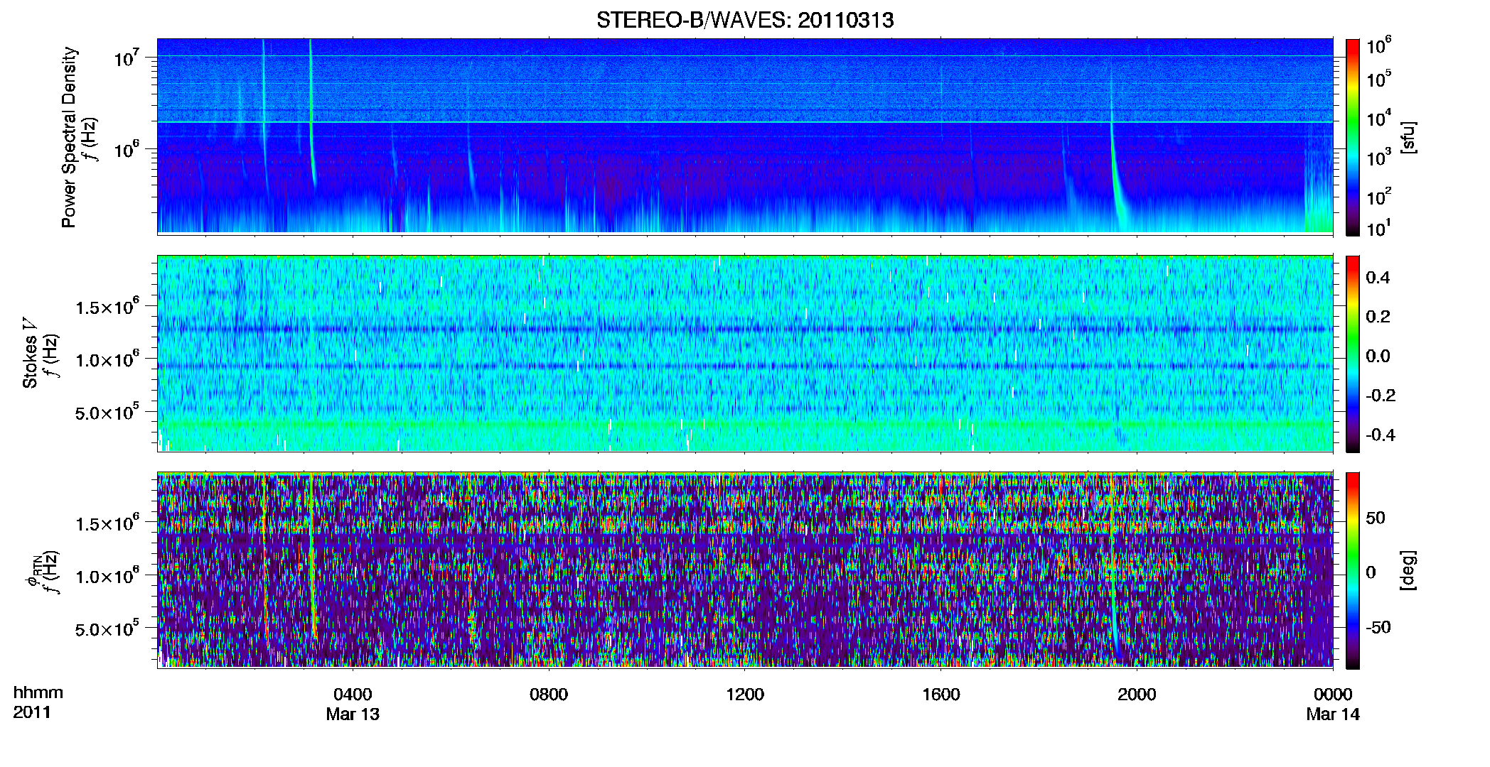Click the 1600 time axis label
Image resolution: width=1490 pixels, height=767 pixels.
pyautogui.click(x=941, y=694)
